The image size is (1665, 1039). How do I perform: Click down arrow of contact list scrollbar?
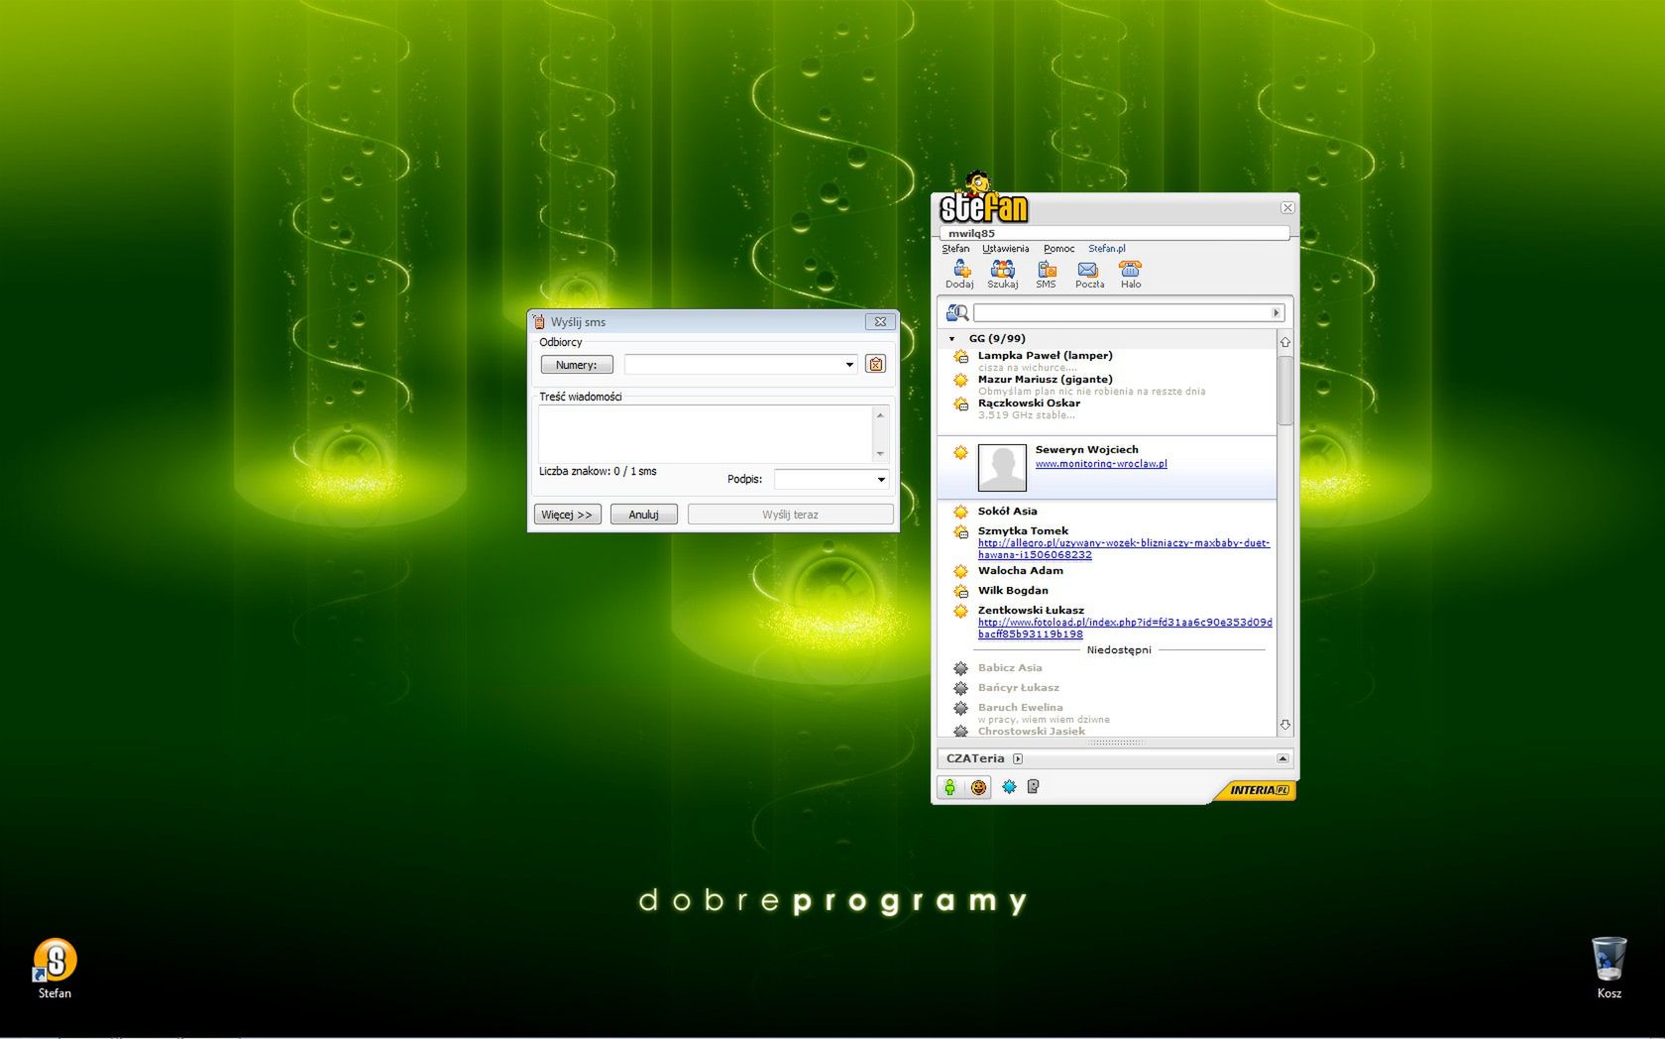tap(1285, 725)
